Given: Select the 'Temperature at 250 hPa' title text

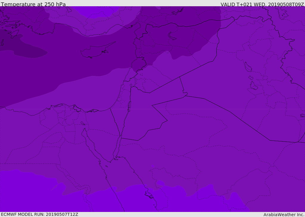Looking at the screenshot, I should (x=33, y=4).
